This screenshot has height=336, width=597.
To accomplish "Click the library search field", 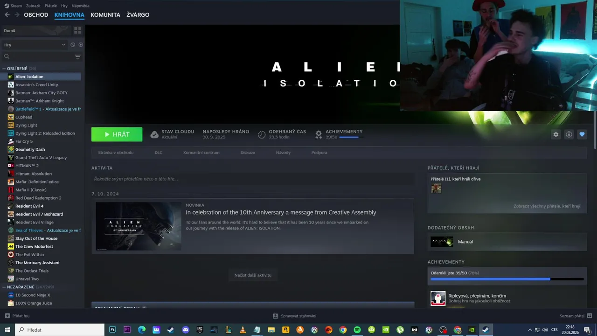I will [37, 56].
